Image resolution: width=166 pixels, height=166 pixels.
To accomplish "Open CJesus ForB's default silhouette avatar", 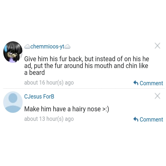I will [x=13, y=102].
